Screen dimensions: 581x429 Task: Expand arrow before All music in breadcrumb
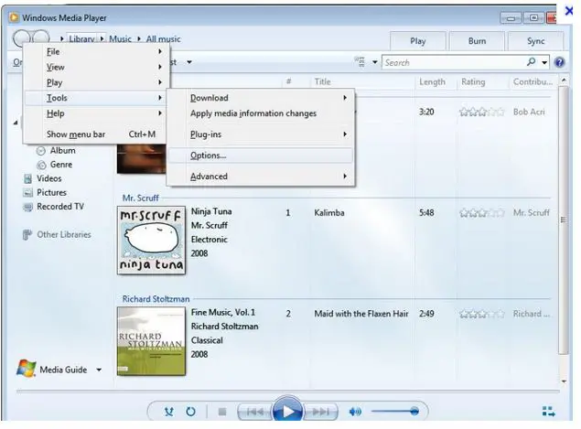[139, 38]
